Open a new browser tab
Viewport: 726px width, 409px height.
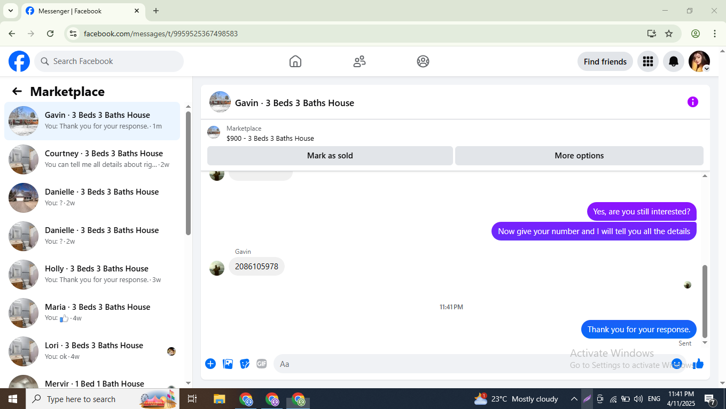point(156,11)
